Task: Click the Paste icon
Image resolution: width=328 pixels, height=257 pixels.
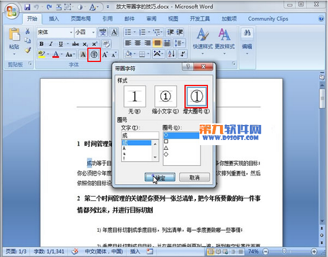Action: click(x=14, y=34)
